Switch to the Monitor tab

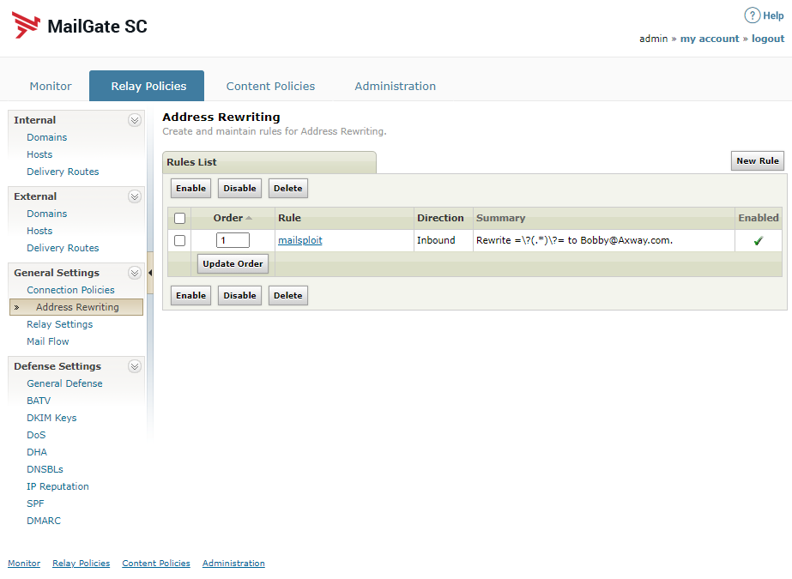pos(51,87)
